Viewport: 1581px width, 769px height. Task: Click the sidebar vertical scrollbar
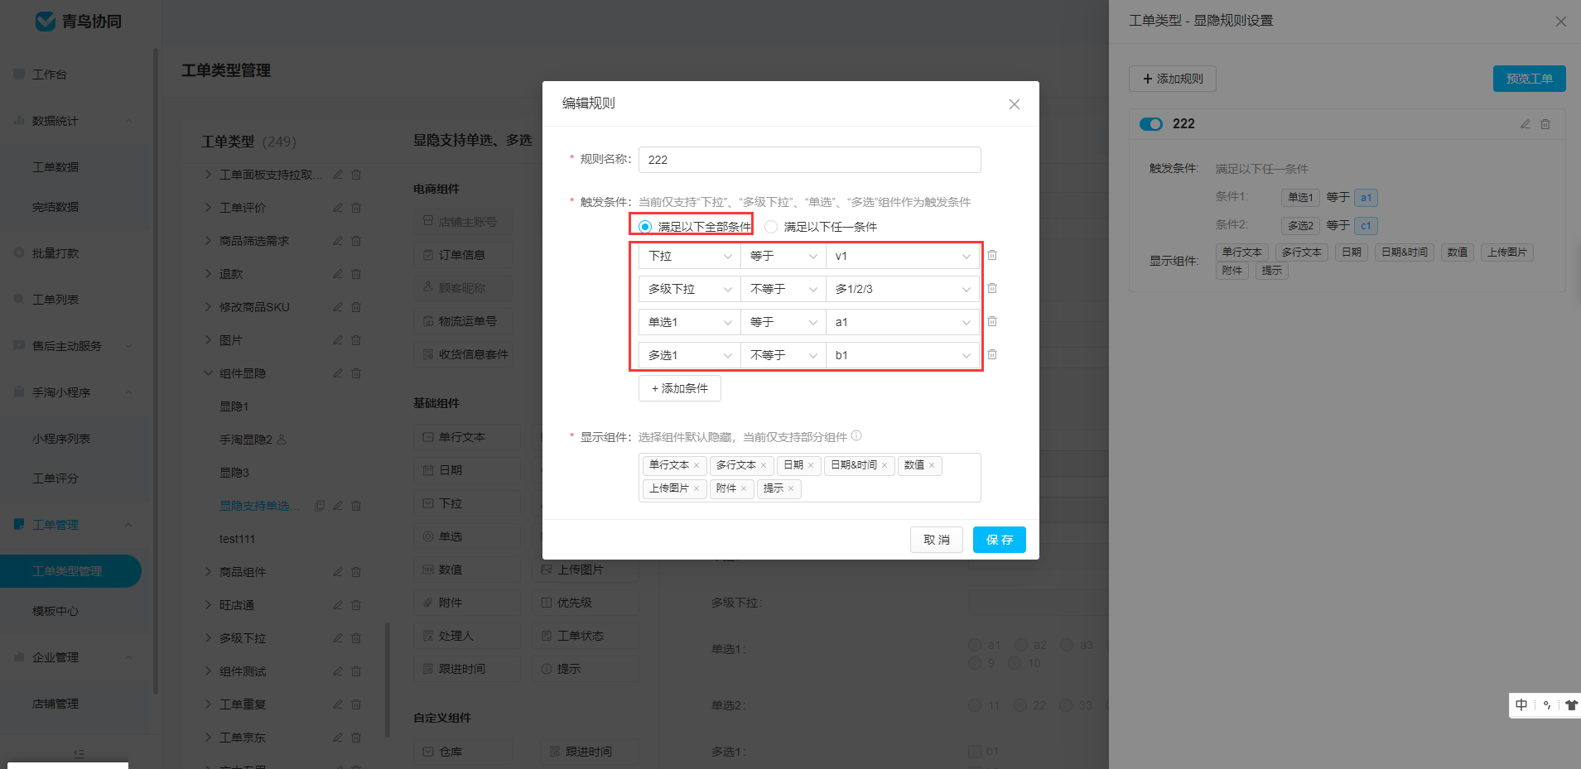(x=156, y=372)
